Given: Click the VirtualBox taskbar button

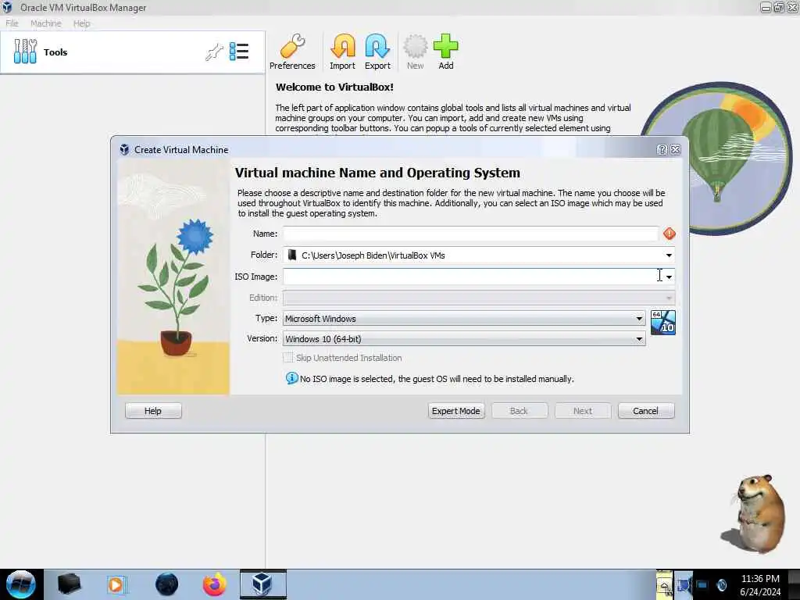Looking at the screenshot, I should coord(262,584).
